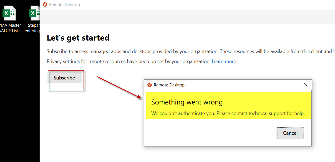Screen dimensions: 335x162
Task: Click the dialog title bar of the error popup
Action: [222, 85]
